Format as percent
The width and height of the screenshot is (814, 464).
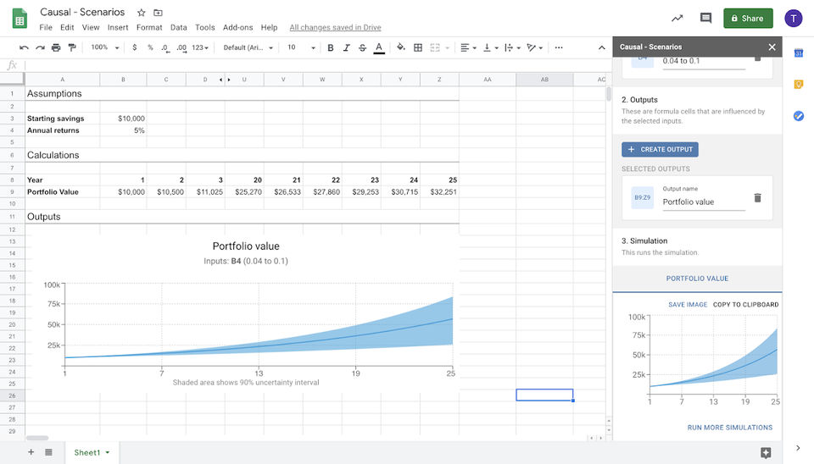click(x=150, y=47)
